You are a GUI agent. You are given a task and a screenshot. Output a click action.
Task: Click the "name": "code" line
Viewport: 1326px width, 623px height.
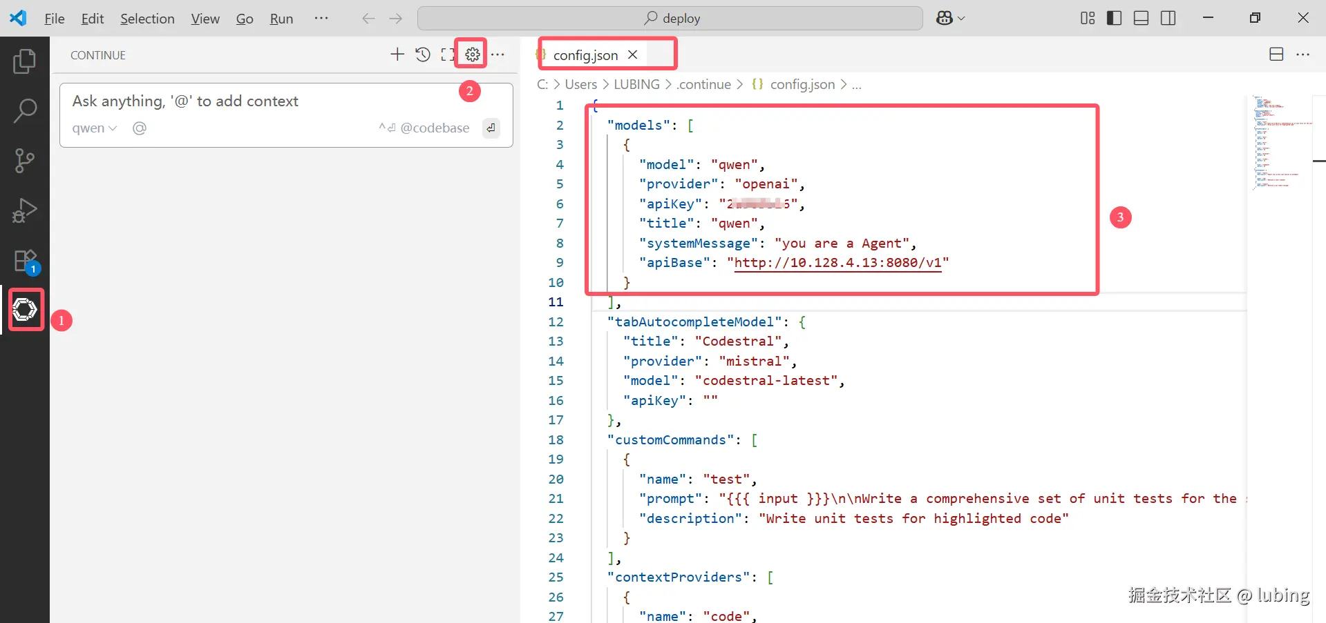[698, 616]
